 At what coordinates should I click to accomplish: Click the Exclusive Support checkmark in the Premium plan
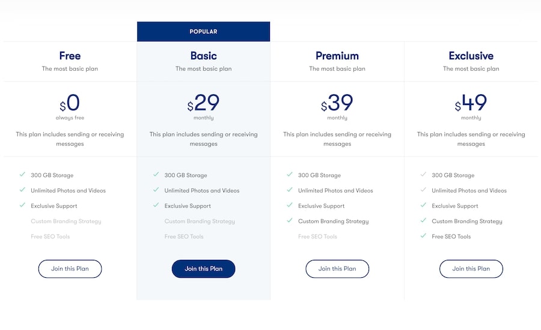290,205
